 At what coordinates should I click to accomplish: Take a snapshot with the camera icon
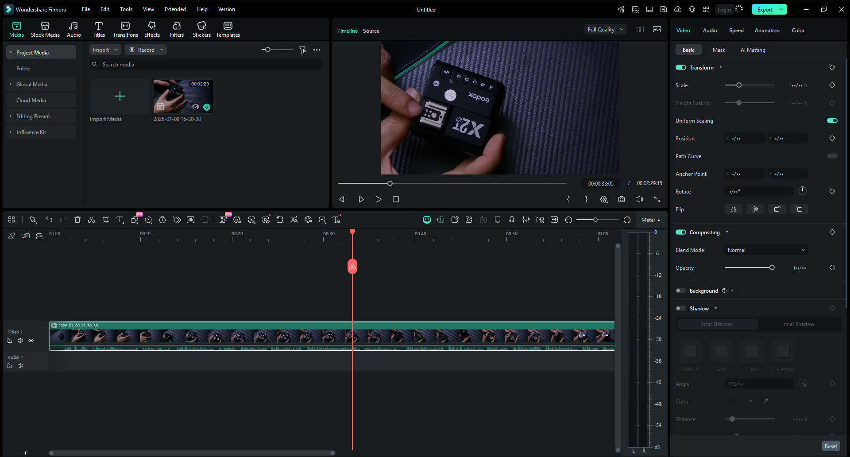622,199
